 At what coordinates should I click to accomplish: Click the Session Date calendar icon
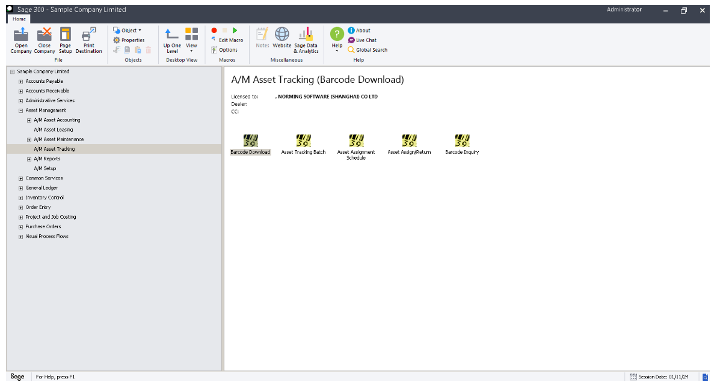click(x=633, y=377)
